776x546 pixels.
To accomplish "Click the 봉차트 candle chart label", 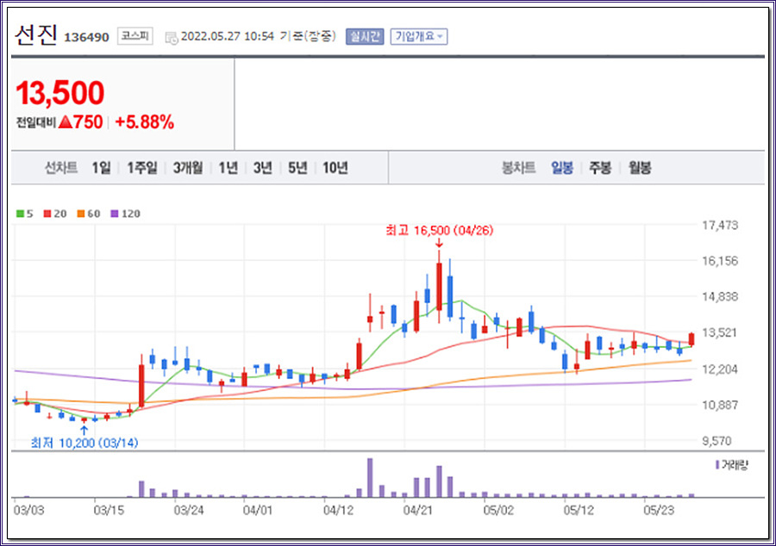I will [519, 168].
